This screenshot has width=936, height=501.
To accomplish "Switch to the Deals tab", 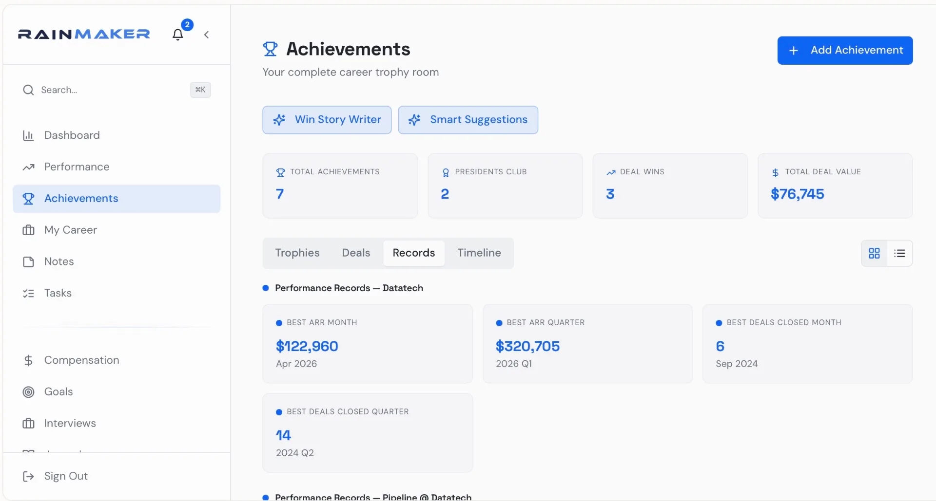I will tap(356, 253).
